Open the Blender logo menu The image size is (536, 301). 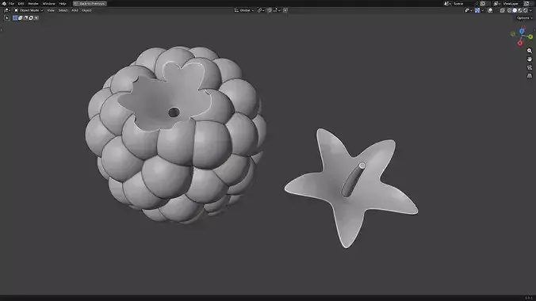click(4, 3)
